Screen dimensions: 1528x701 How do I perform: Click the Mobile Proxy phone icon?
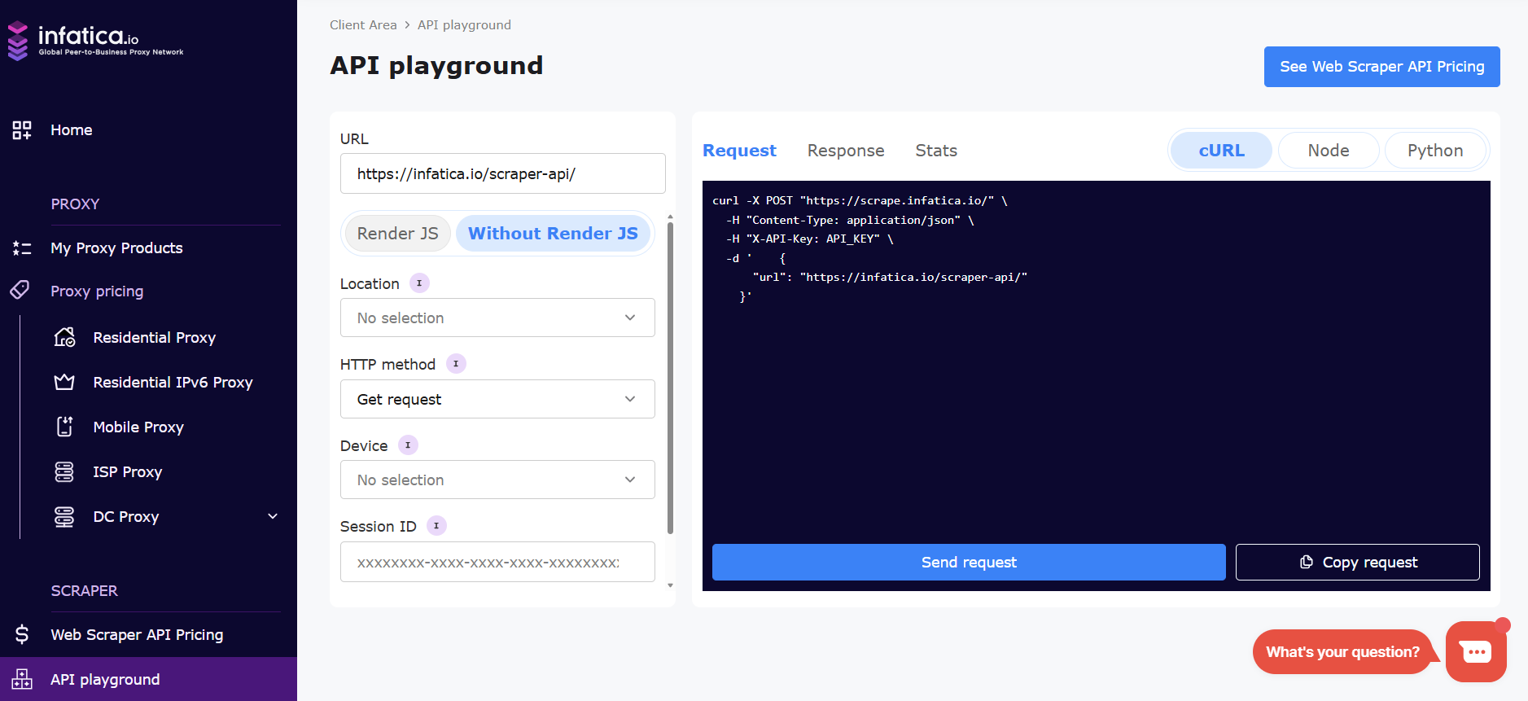(64, 427)
